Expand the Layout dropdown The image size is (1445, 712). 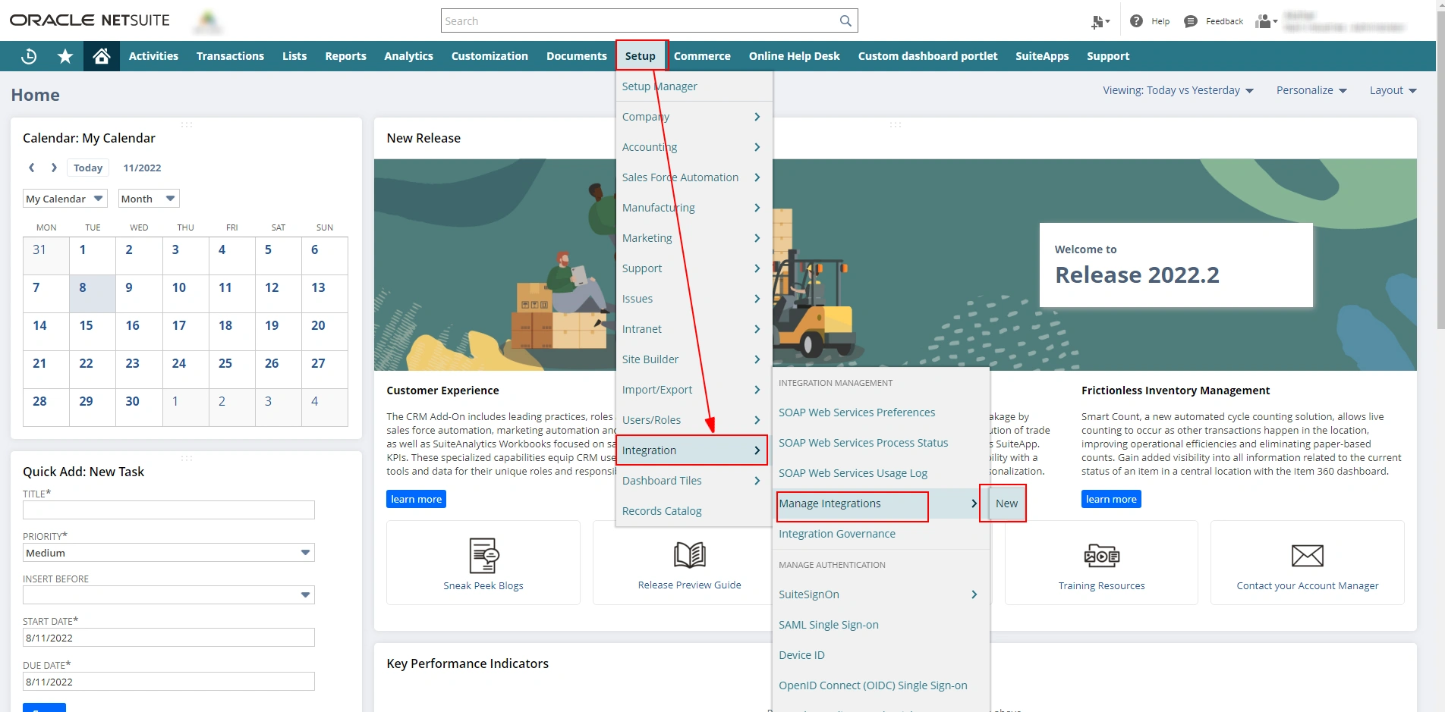point(1393,90)
